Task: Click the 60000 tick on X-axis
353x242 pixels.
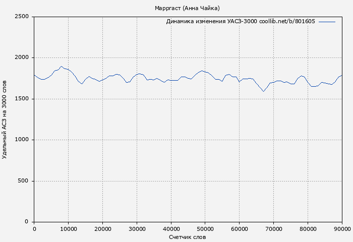Action: pyautogui.click(x=240, y=229)
